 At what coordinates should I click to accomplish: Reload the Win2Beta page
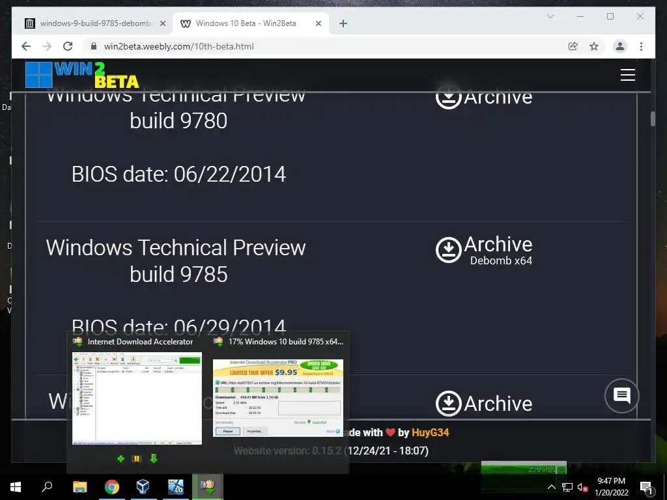click(x=68, y=46)
